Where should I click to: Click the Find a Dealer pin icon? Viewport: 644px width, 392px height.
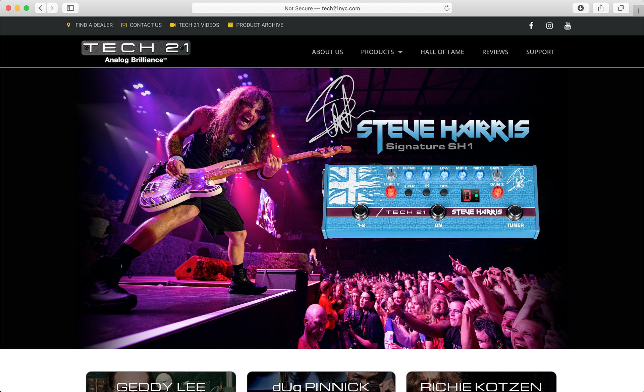pyautogui.click(x=69, y=25)
